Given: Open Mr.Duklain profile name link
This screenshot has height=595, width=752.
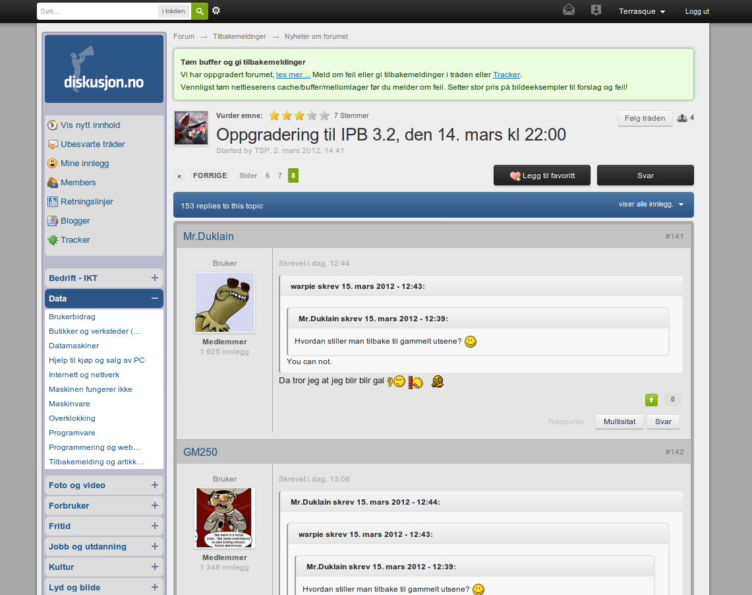Looking at the screenshot, I should click(209, 237).
